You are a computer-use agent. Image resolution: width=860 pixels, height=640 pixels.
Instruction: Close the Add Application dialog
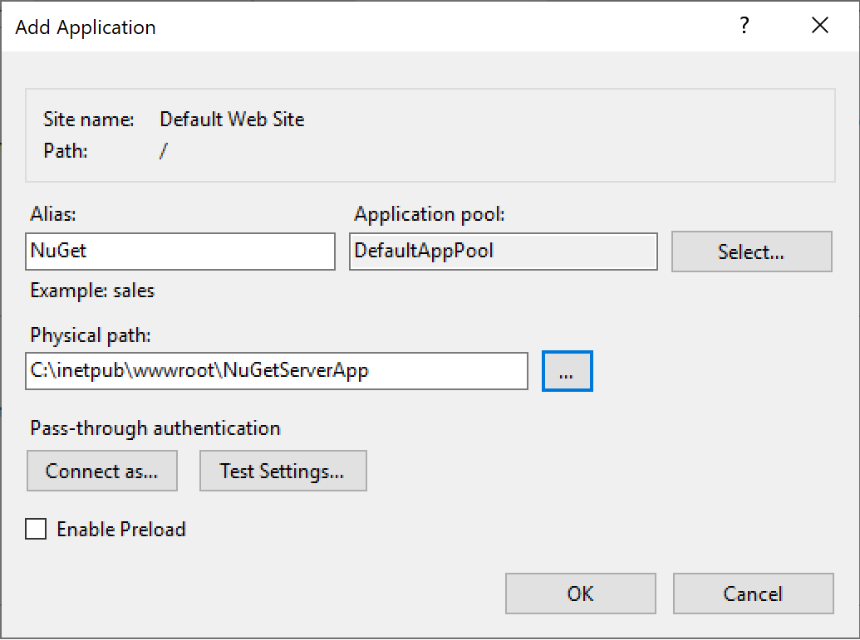(820, 25)
